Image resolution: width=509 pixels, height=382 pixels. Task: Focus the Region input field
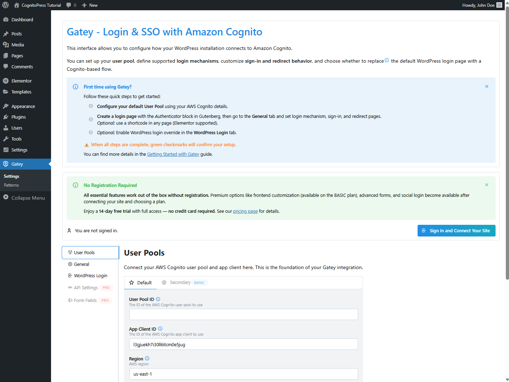click(244, 374)
